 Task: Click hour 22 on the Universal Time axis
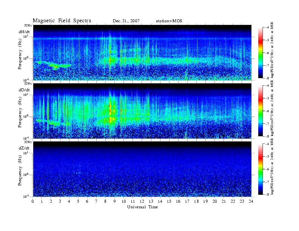(x=233, y=201)
